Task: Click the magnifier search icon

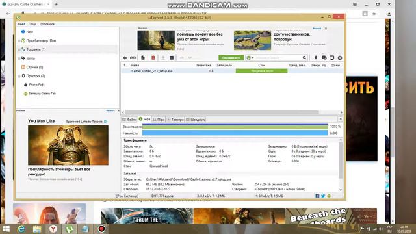Action: 305,58
